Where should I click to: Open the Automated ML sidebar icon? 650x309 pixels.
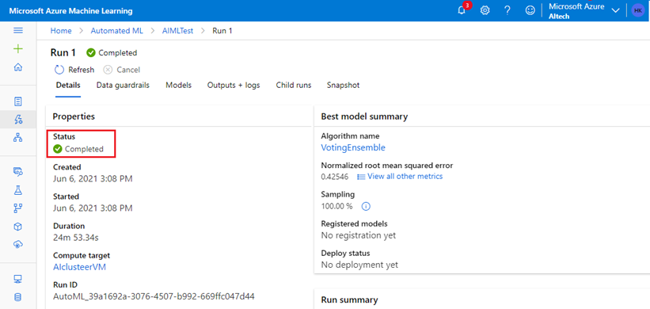point(18,120)
